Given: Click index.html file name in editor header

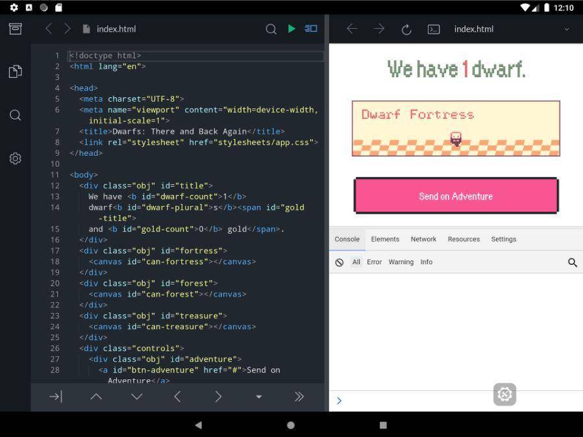Looking at the screenshot, I should (x=116, y=29).
